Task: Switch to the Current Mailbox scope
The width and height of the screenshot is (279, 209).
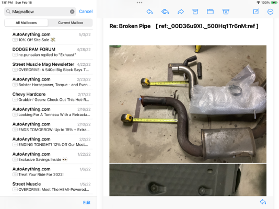Action: tap(71, 23)
